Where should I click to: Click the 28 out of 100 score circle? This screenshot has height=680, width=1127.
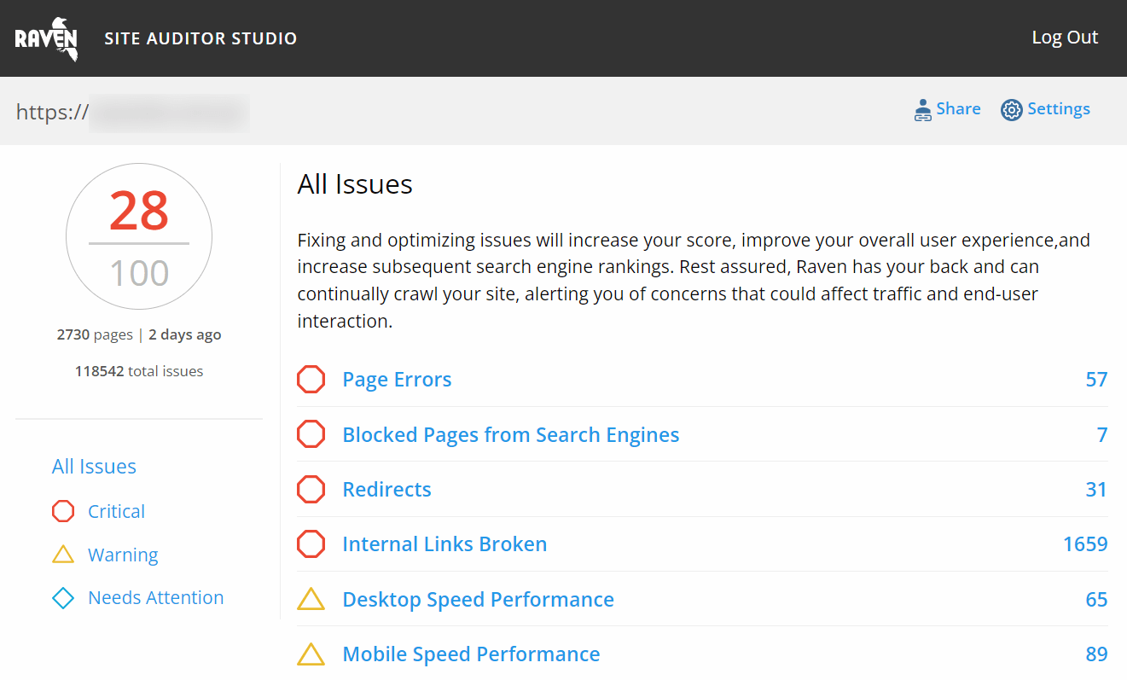coord(139,236)
